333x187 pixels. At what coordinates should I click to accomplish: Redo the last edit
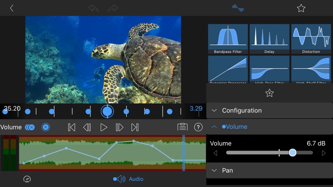coord(113,8)
